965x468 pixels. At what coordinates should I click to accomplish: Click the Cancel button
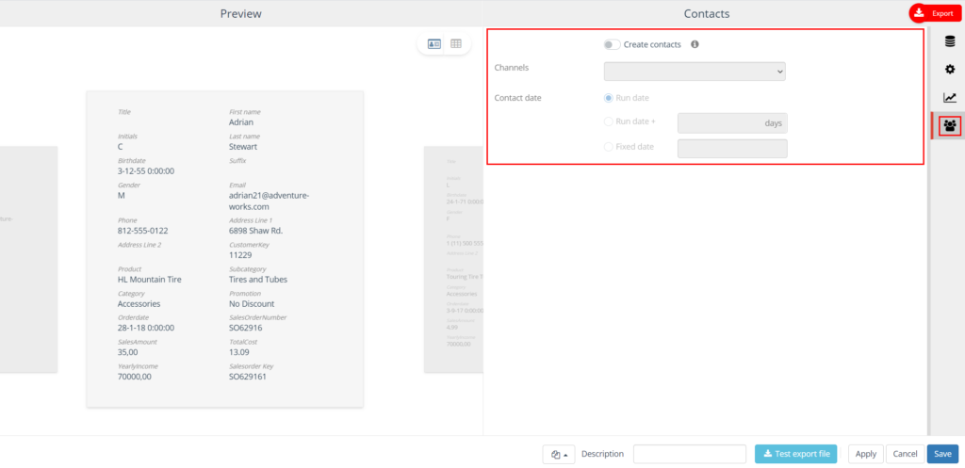click(904, 454)
